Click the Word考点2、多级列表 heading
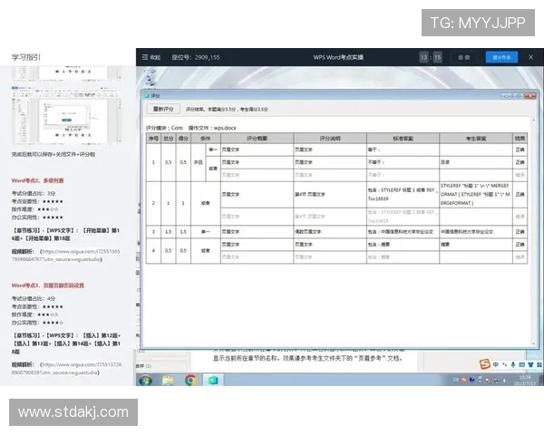The image size is (544, 435). (x=37, y=180)
